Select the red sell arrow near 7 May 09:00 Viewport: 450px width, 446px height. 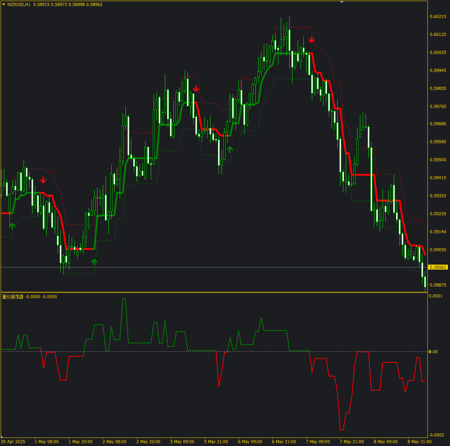tap(312, 40)
